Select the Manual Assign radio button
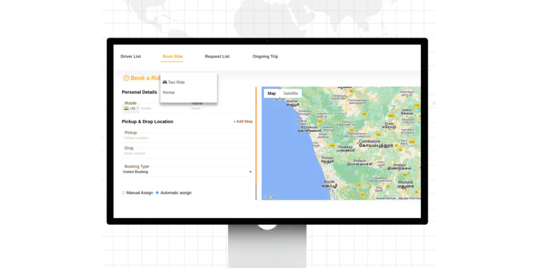Screen dimensions: 536x268 [x=123, y=193]
